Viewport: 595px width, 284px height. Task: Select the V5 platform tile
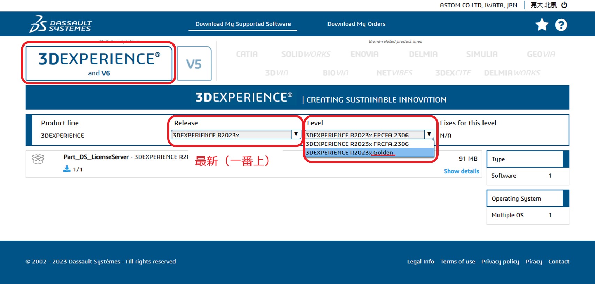pyautogui.click(x=194, y=64)
